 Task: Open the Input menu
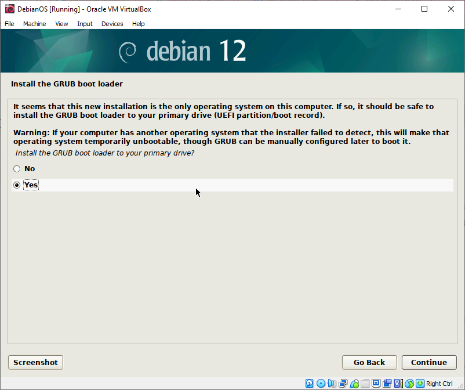[x=85, y=24]
